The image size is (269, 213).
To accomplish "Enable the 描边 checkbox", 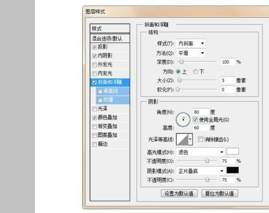I will click(95, 144).
